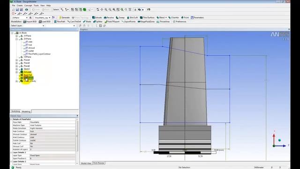Expand the 1 Part, 1 Body node

click(17, 81)
